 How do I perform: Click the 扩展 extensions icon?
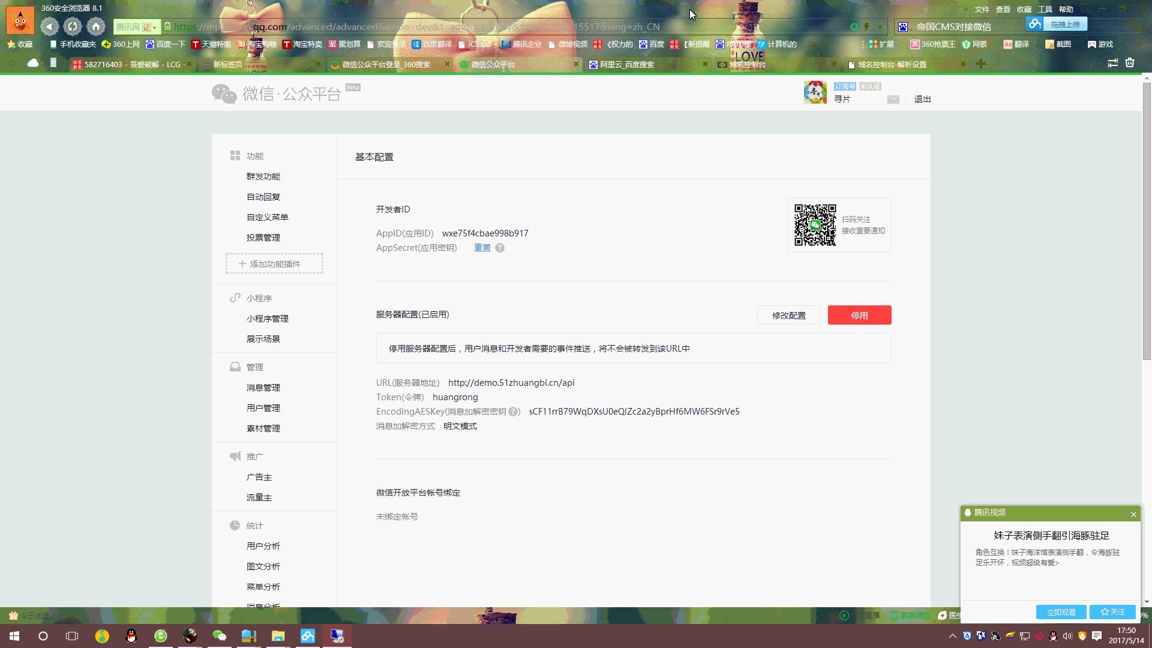pyautogui.click(x=881, y=44)
